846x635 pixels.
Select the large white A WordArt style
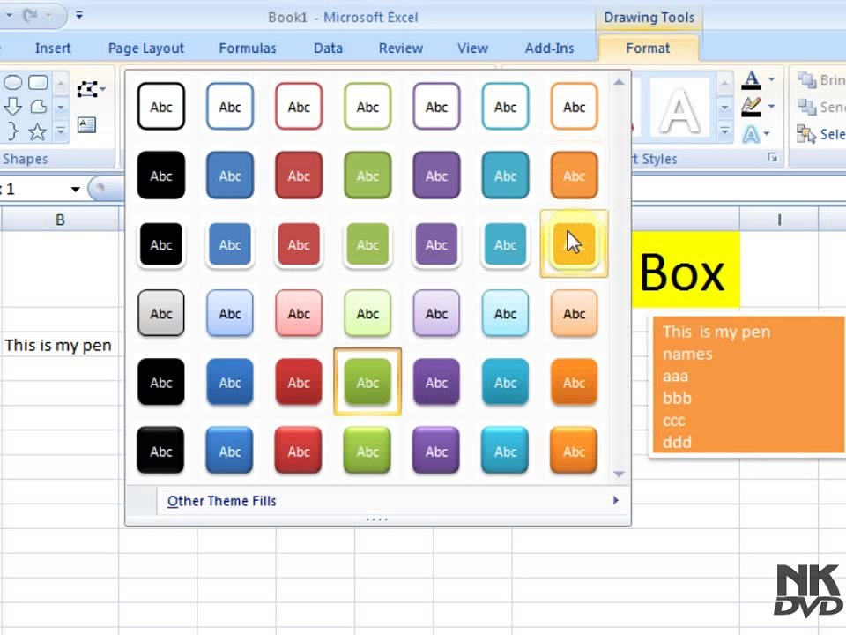pos(679,109)
